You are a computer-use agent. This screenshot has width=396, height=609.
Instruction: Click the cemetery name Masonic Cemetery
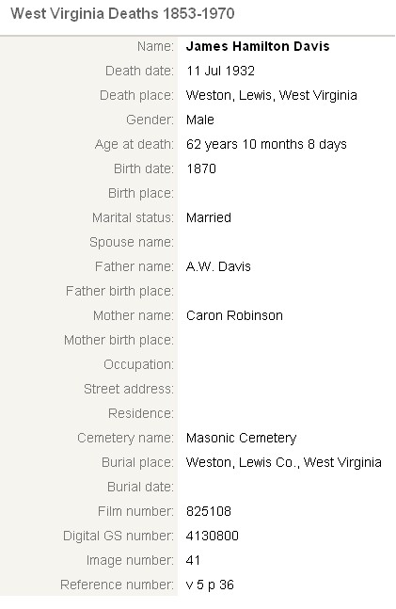pos(241,438)
